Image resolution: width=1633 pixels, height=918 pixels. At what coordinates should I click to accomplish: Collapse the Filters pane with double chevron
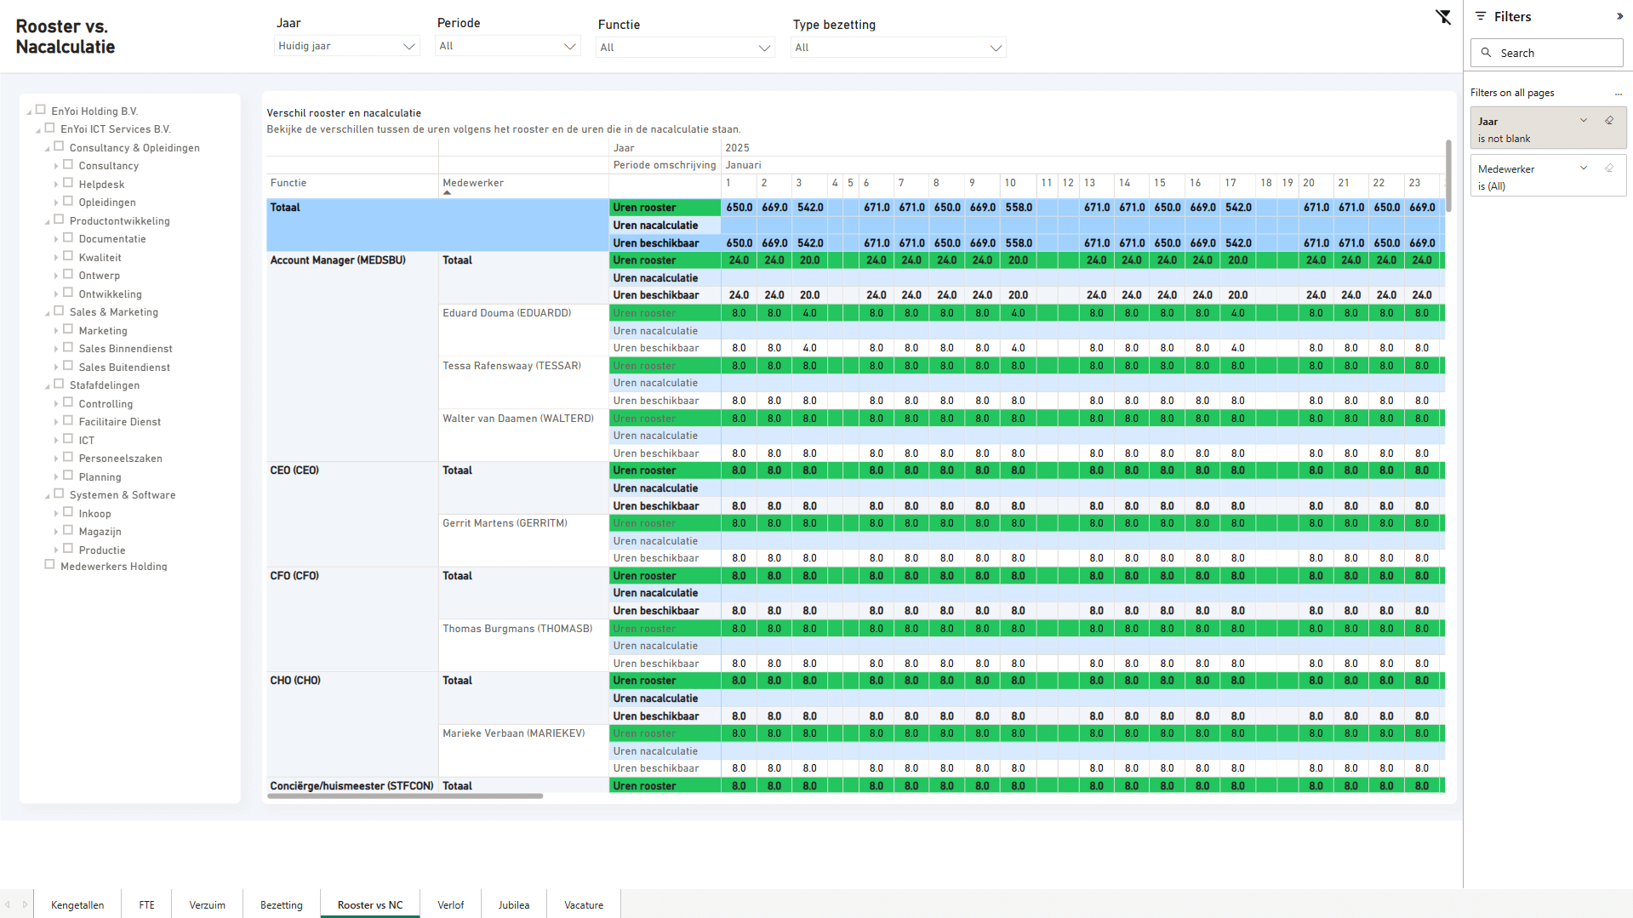point(1619,16)
